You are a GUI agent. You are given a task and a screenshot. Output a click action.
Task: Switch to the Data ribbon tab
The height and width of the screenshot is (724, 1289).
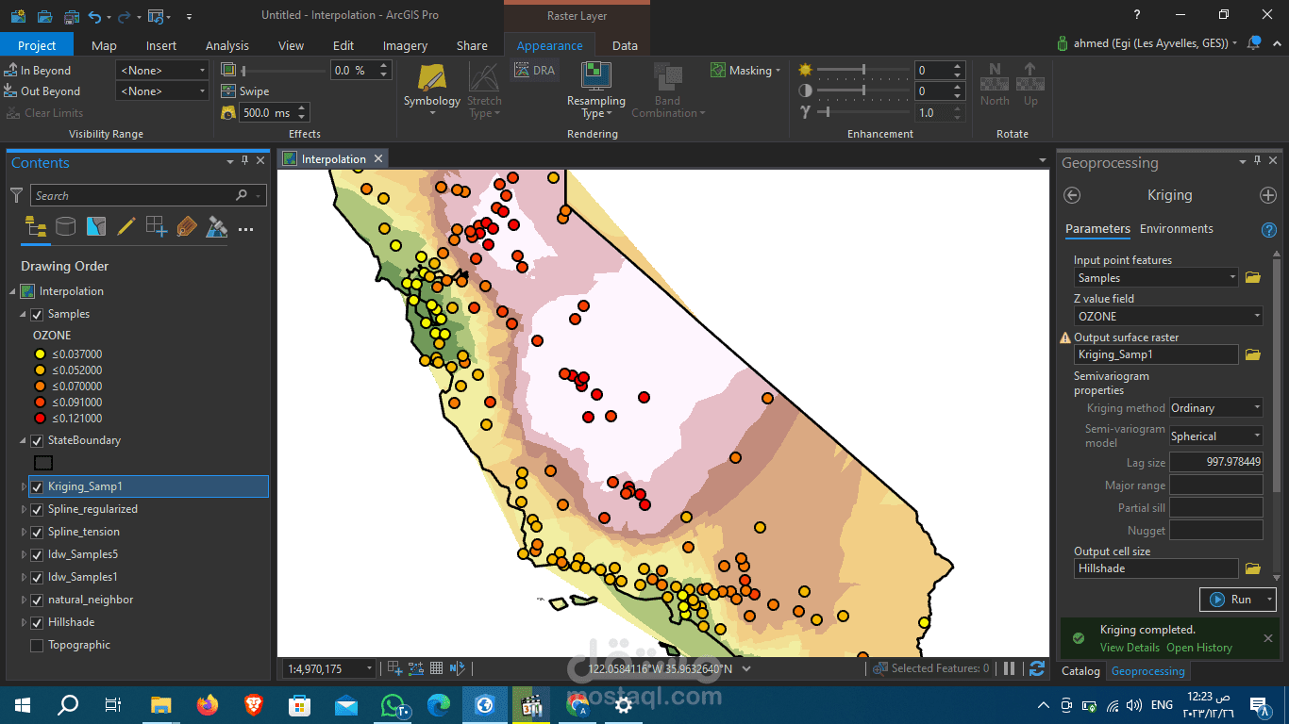625,45
